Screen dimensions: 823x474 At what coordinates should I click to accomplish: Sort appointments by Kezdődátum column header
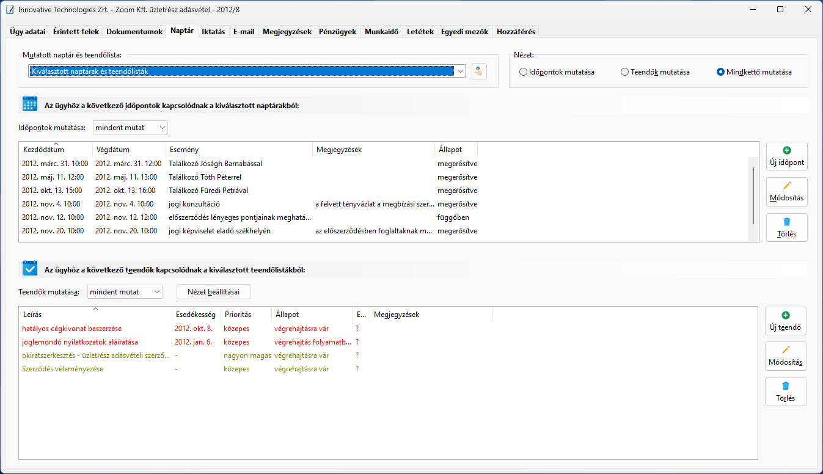click(x=55, y=150)
